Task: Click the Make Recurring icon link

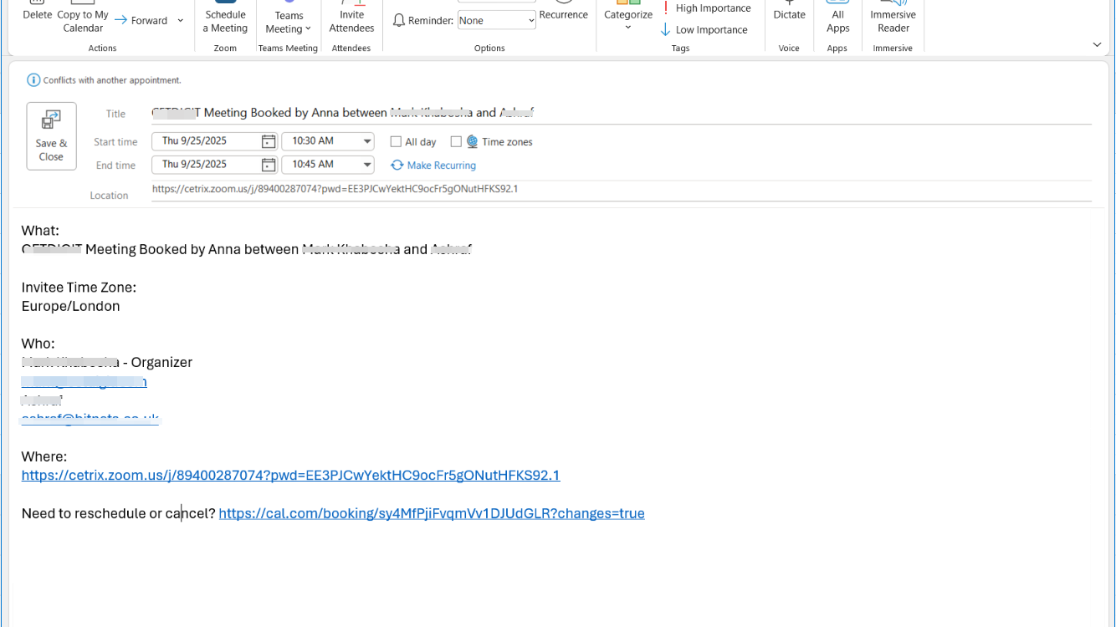Action: [397, 166]
